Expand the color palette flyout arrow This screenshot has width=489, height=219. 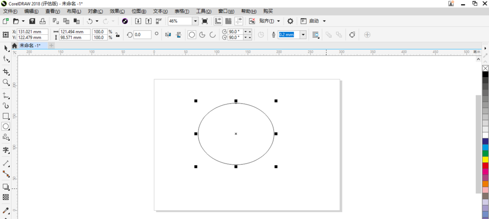486,49
